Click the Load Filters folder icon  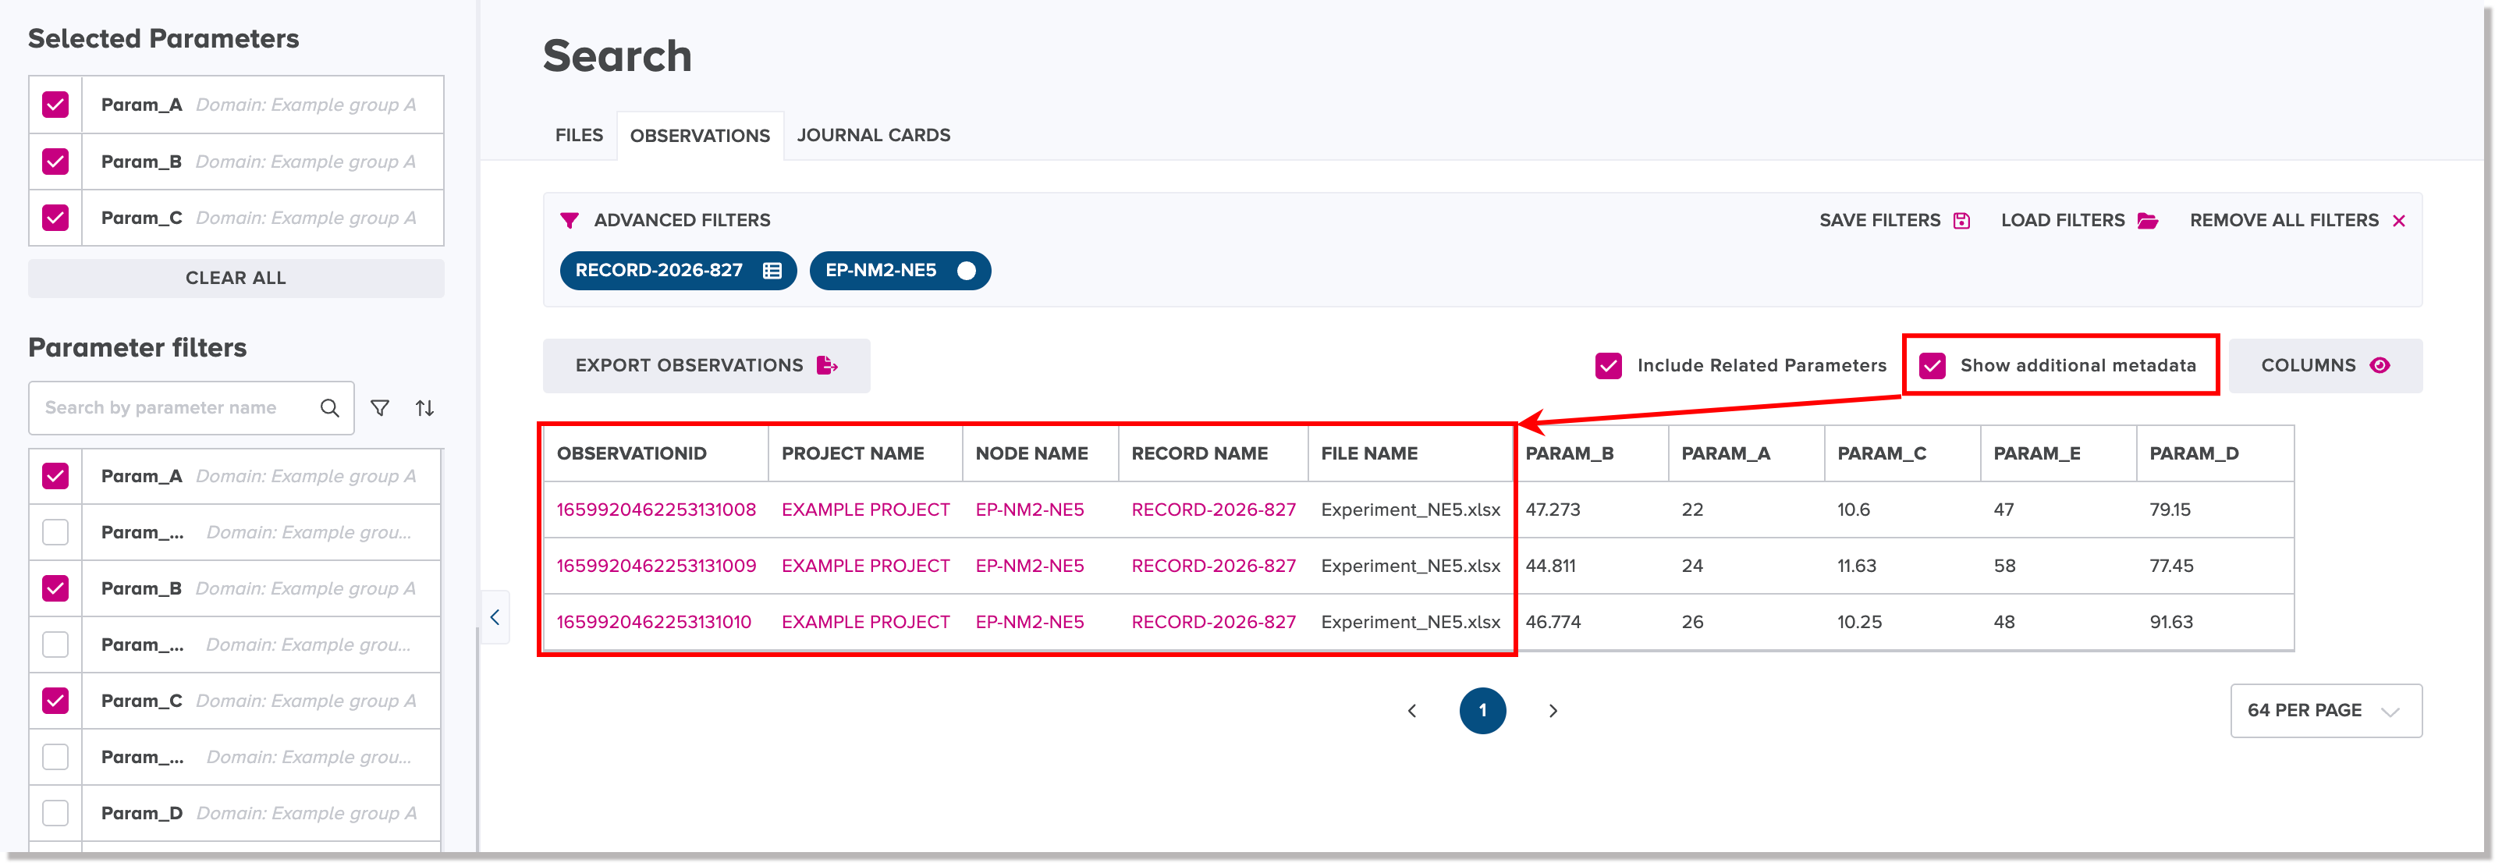[x=2147, y=221]
